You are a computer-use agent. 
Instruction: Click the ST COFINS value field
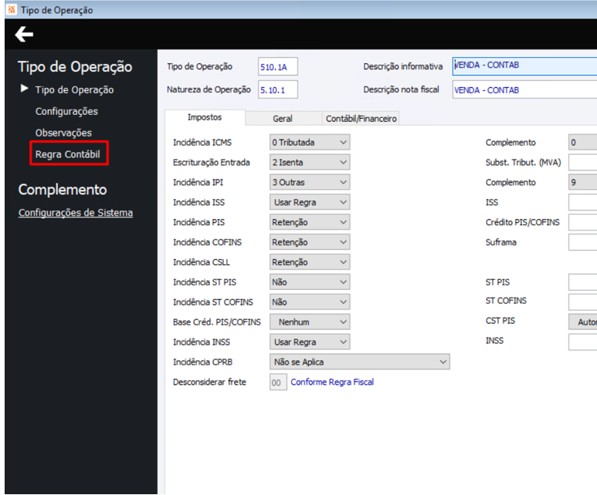pyautogui.click(x=582, y=302)
